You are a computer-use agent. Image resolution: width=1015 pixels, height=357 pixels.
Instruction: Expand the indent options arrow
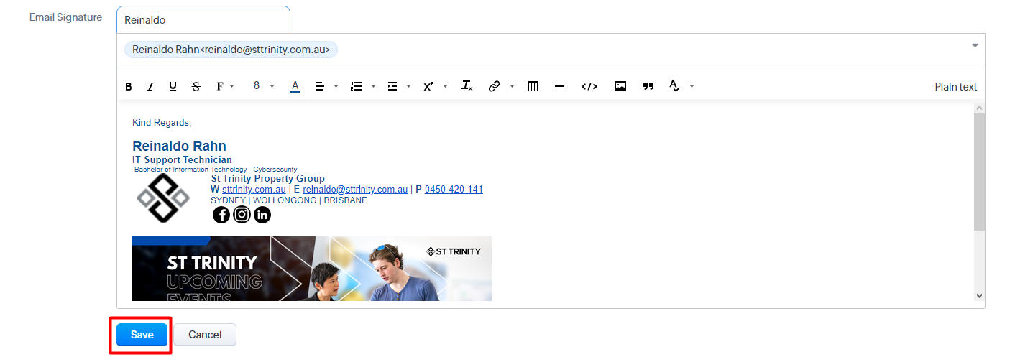(408, 86)
